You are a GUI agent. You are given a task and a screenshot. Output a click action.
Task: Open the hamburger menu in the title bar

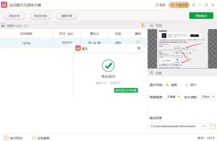(193, 5)
